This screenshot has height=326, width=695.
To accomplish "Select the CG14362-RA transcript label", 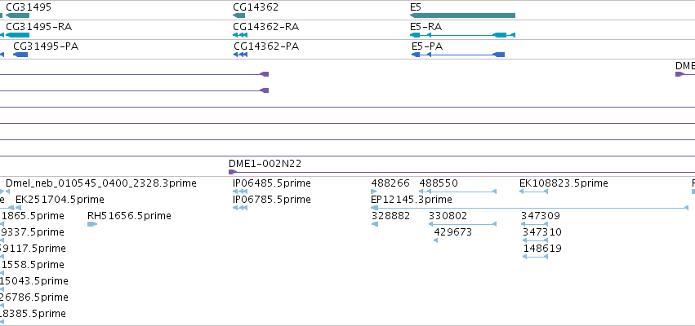I will coord(266,27).
